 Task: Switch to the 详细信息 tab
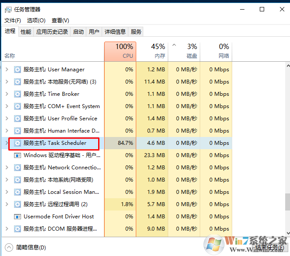[115, 32]
